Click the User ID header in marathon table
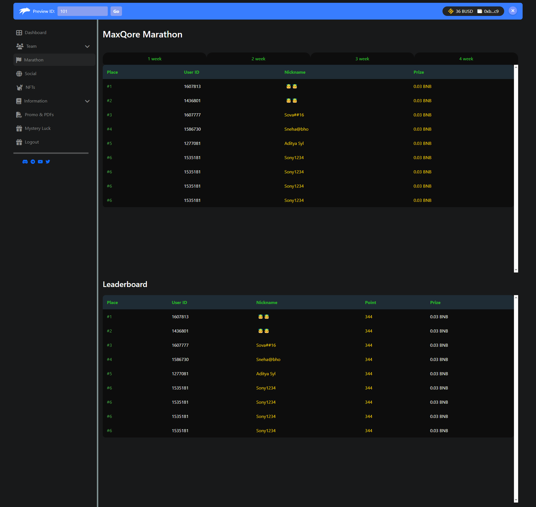The image size is (536, 507). (x=192, y=72)
